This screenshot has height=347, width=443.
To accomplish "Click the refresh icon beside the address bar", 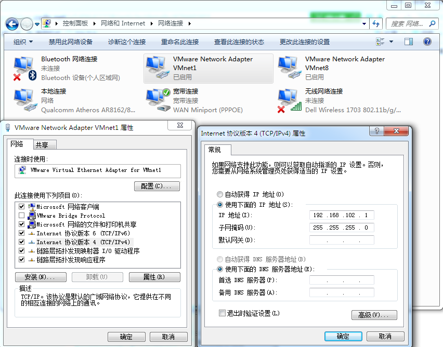I will click(x=376, y=24).
